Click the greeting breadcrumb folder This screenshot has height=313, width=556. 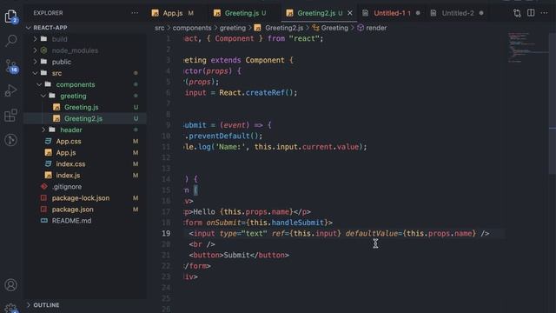coord(233,28)
